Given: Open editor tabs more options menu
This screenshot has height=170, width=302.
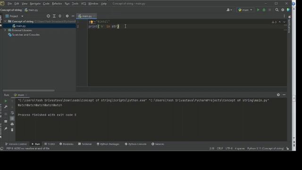Looking at the screenshot, I should pos(284,16).
